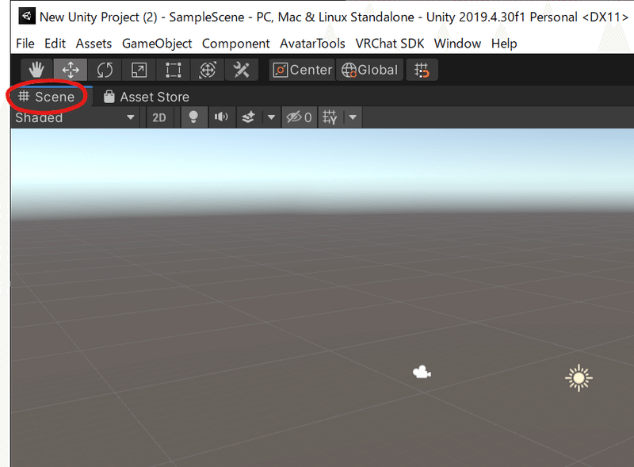Open the Help menu
The image size is (634, 467).
(x=504, y=44)
